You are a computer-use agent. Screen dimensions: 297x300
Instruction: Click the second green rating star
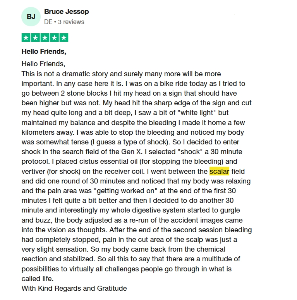coord(35,38)
